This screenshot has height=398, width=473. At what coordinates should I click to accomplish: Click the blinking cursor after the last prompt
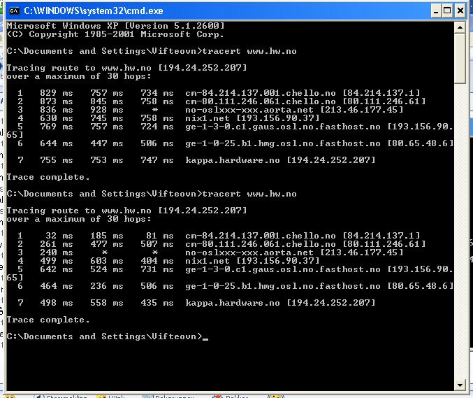tap(205, 339)
